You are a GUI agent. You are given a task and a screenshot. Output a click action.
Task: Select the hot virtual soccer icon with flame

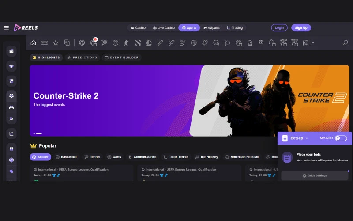(x=94, y=42)
